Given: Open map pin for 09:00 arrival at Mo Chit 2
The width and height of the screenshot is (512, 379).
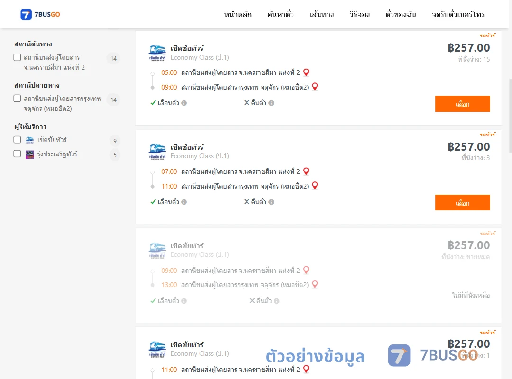Looking at the screenshot, I should click(315, 87).
